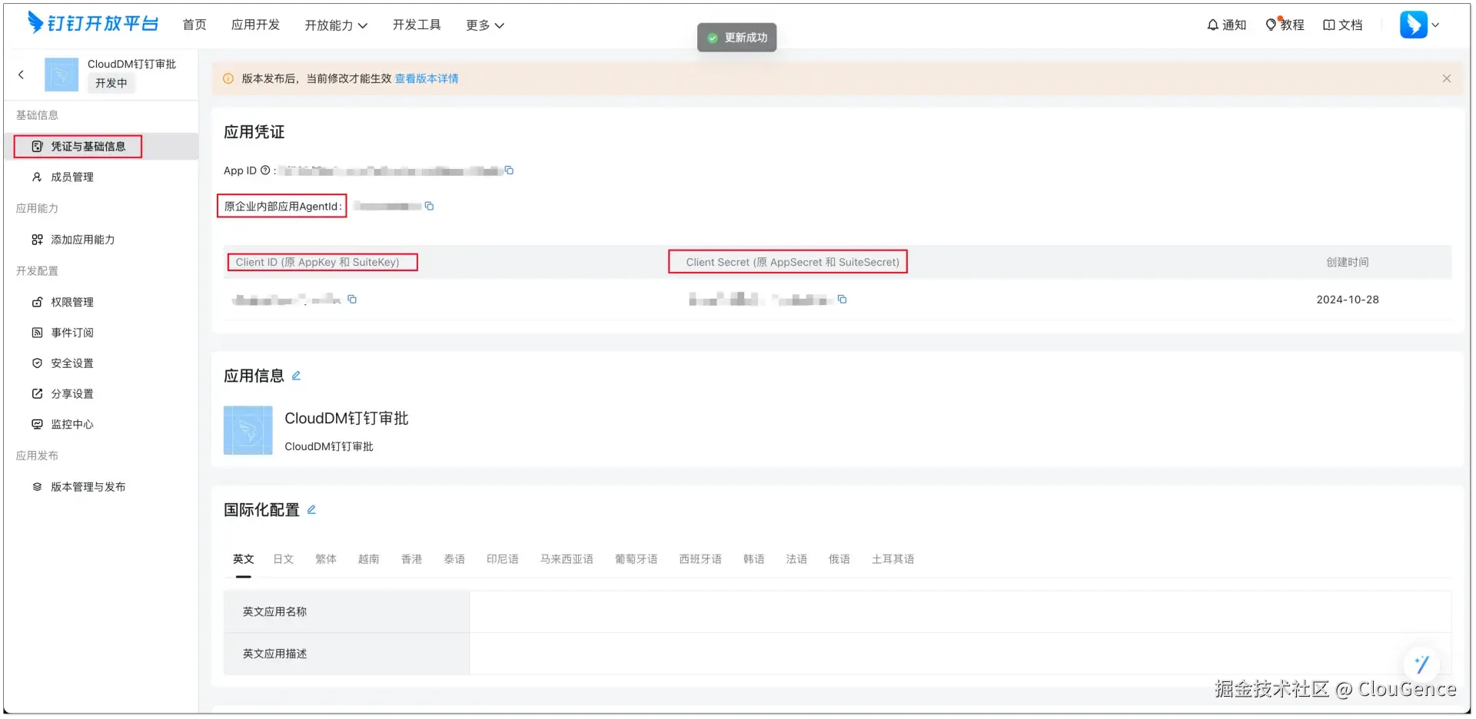Switch to the 西班牙语 language tab
This screenshot has height=719, width=1476.
click(700, 559)
